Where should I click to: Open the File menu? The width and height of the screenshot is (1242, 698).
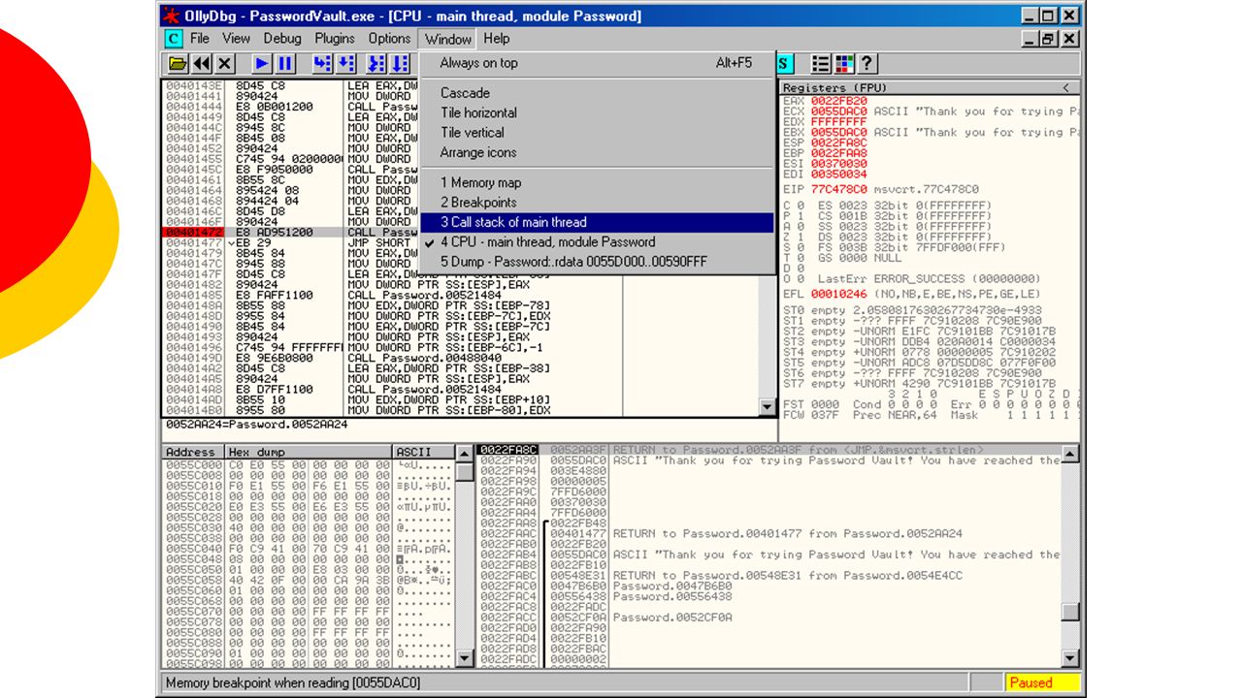coord(200,39)
